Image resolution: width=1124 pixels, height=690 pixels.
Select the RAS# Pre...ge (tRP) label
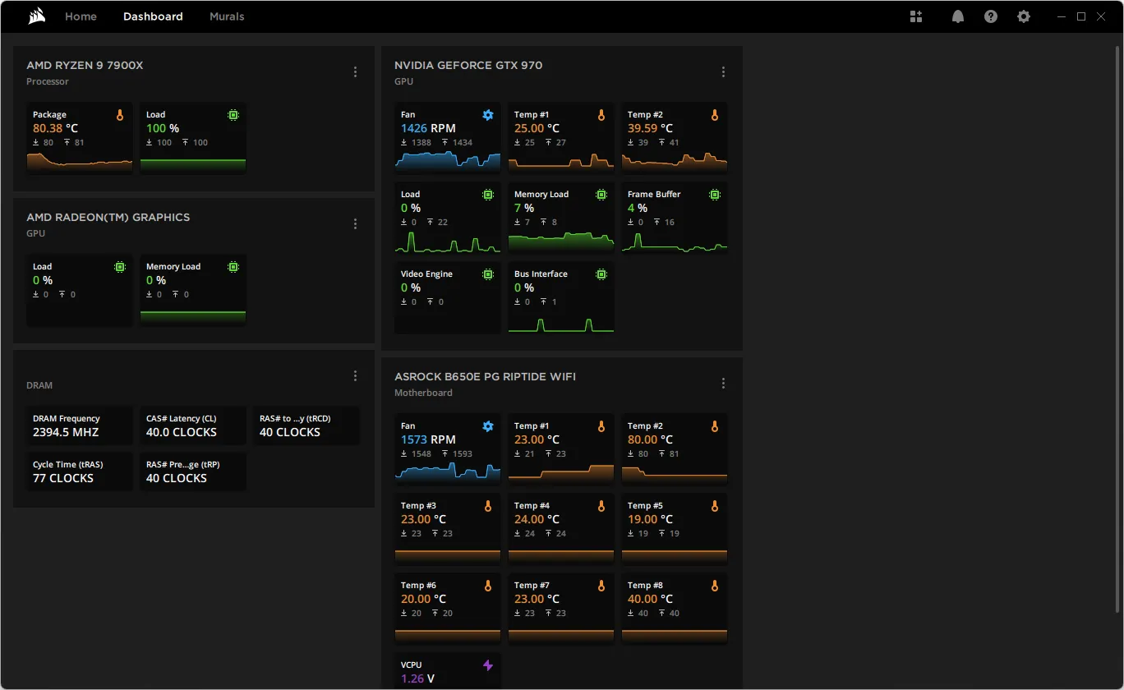coord(183,464)
